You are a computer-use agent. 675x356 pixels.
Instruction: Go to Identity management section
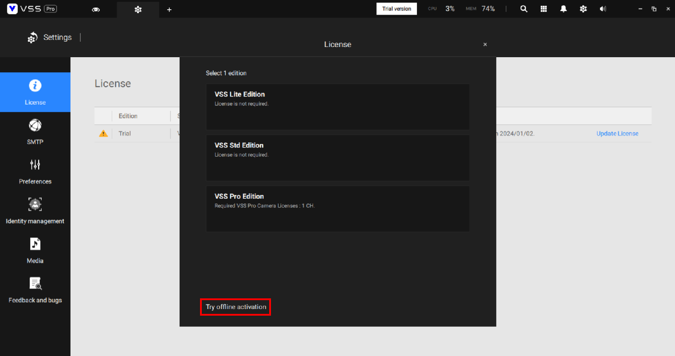click(x=35, y=211)
